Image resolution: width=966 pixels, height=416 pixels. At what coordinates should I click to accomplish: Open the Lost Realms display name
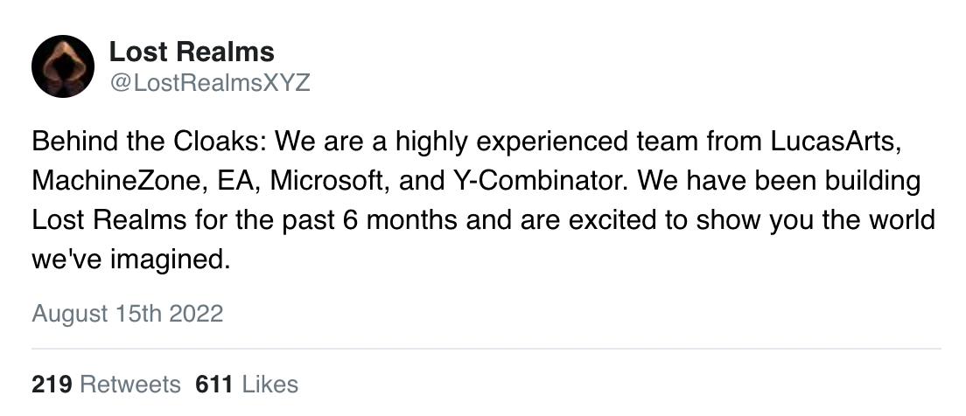192,52
